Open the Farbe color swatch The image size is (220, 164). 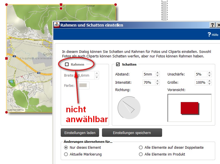(x=83, y=85)
